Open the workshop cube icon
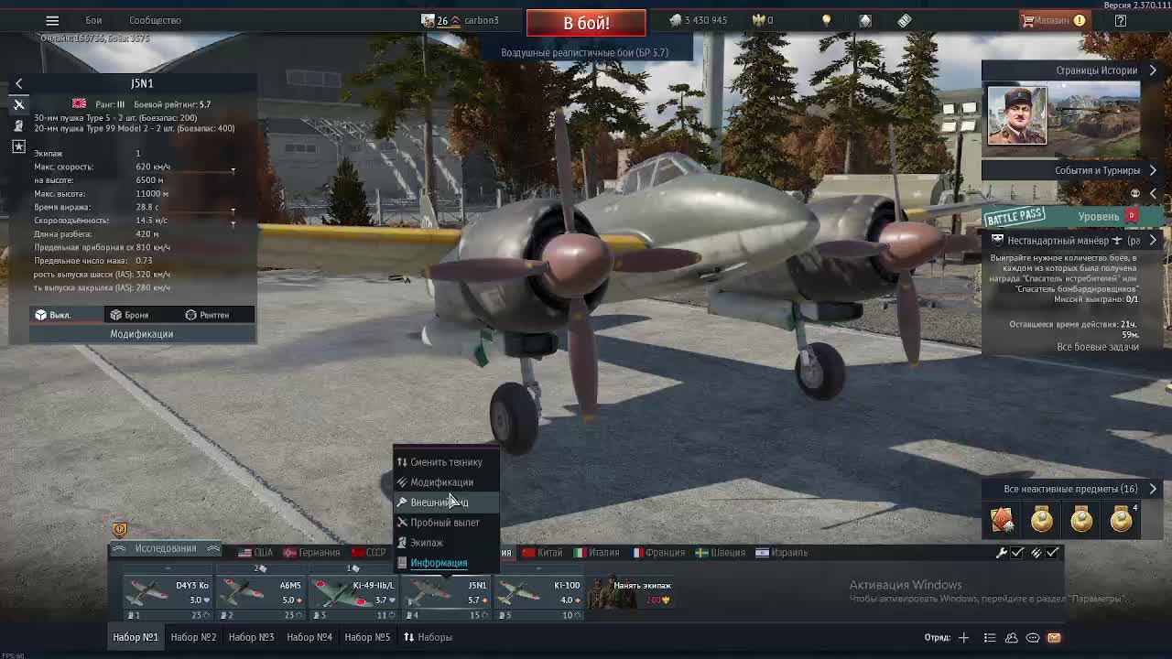 [x=865, y=20]
